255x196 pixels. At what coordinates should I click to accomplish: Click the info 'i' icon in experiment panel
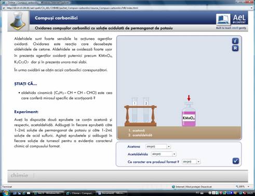coord(235,41)
